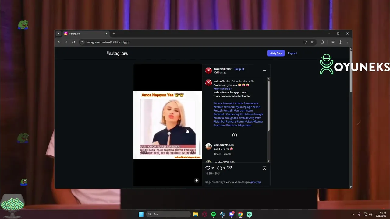
Task: Like the reel with the heart icon
Action: 208,168
